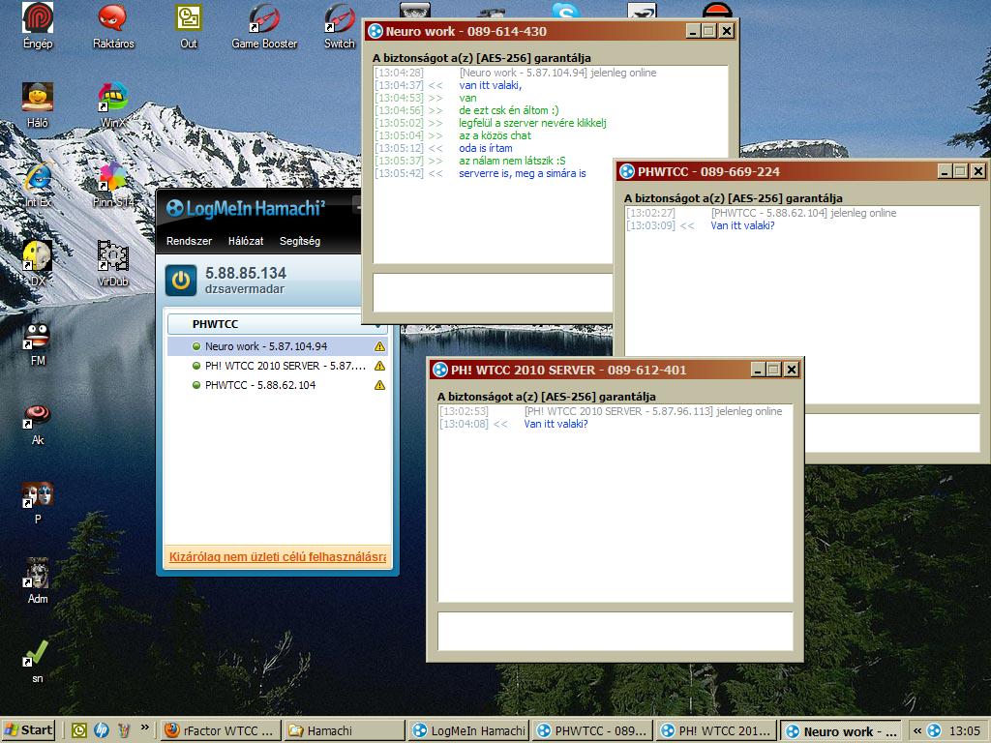Open the sn desktop shortcut
Image resolution: width=991 pixels, height=743 pixels.
click(x=38, y=662)
